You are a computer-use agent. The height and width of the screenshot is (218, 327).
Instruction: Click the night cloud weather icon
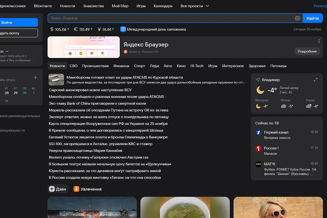284,106
